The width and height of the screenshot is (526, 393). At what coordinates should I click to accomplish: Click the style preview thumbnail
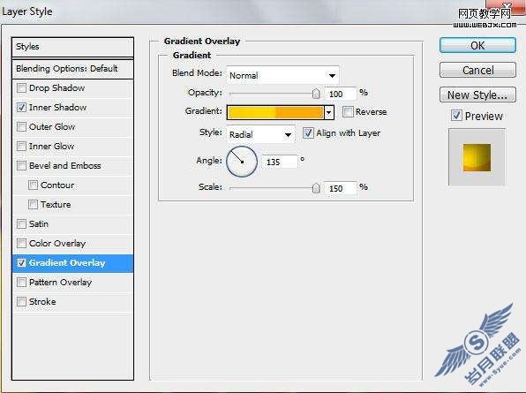point(477,157)
